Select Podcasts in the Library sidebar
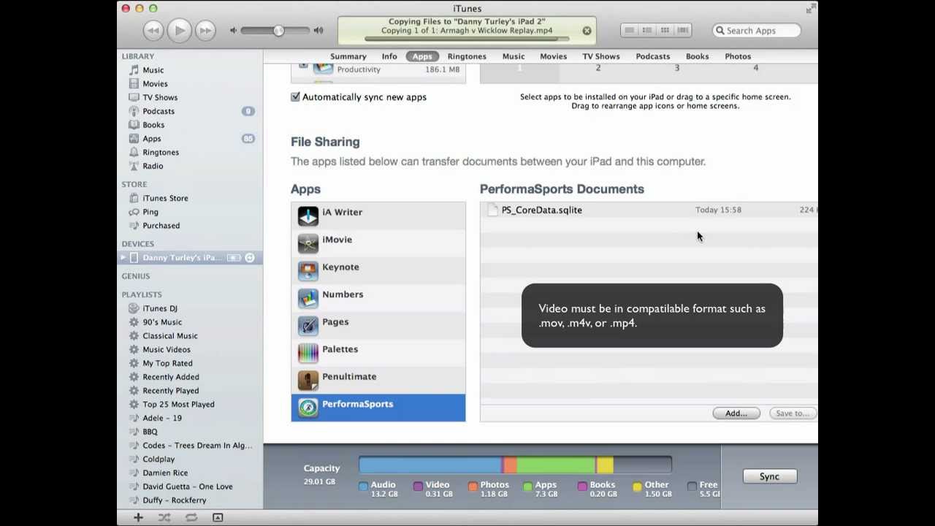Image resolution: width=935 pixels, height=526 pixels. pyautogui.click(x=159, y=111)
